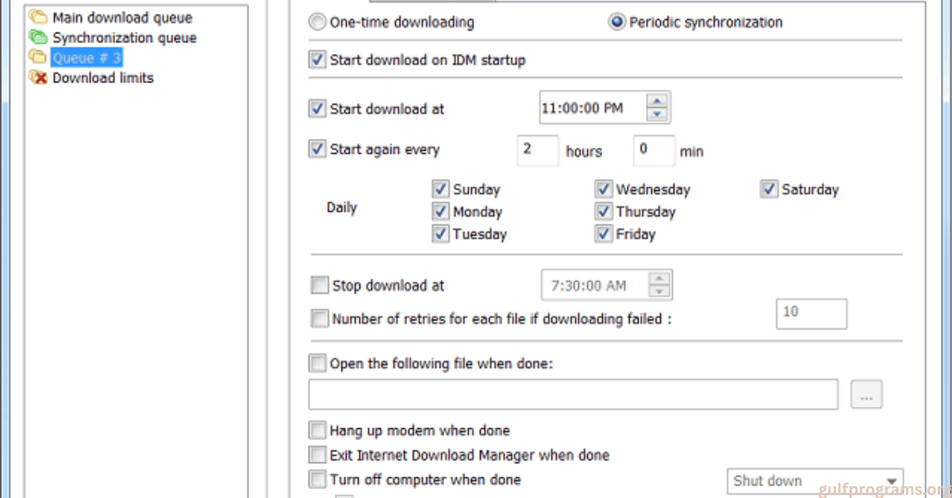Click the browse (...) button for file

pos(866,394)
